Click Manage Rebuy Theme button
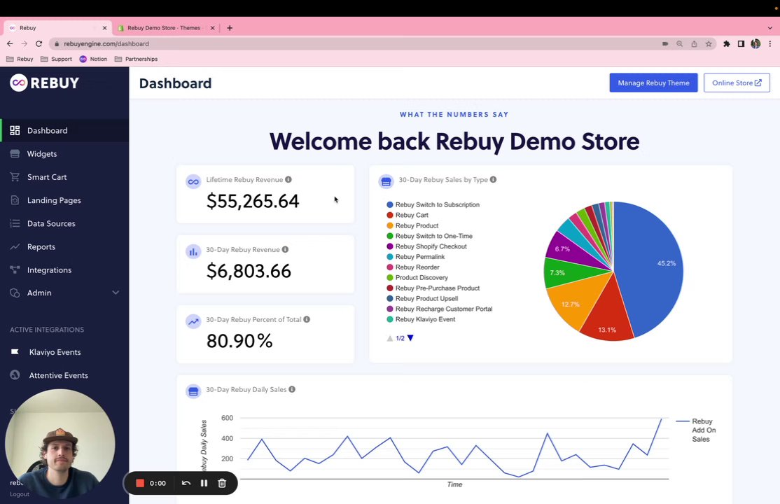 653,83
